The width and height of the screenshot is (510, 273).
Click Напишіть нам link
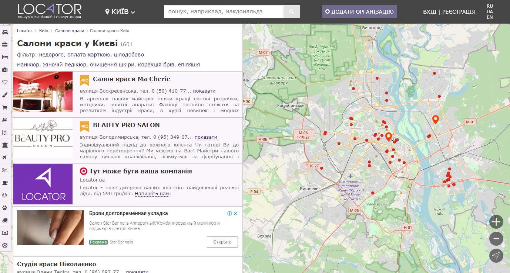pos(152,193)
